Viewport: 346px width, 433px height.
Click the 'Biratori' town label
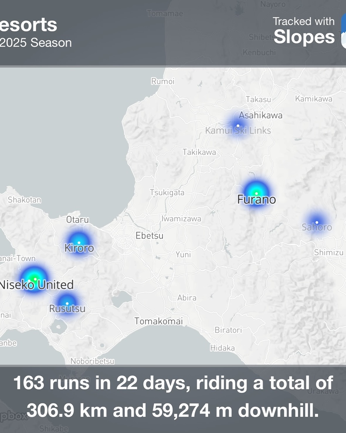(x=228, y=330)
